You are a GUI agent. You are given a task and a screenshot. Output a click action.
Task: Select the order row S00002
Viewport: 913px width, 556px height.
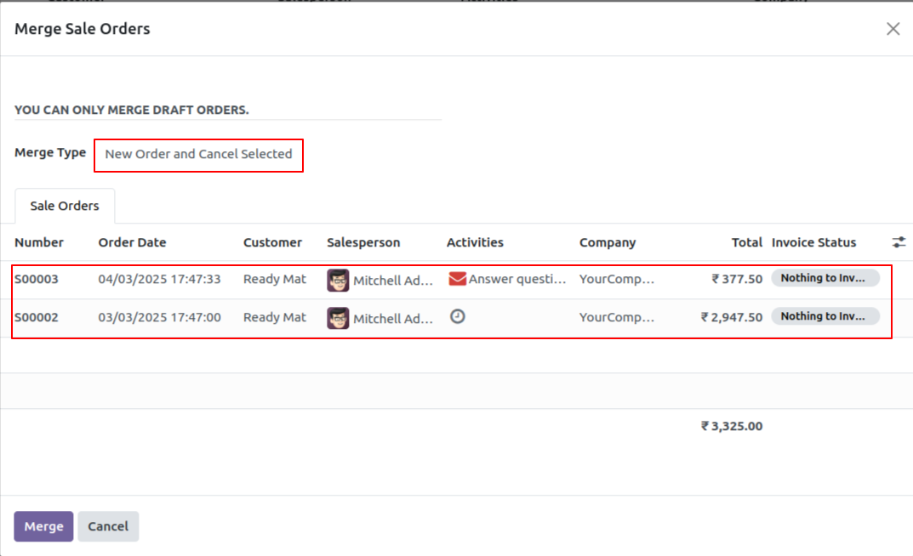click(38, 317)
